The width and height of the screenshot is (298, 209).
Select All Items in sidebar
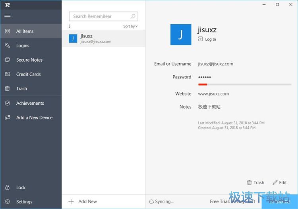[x=31, y=31]
